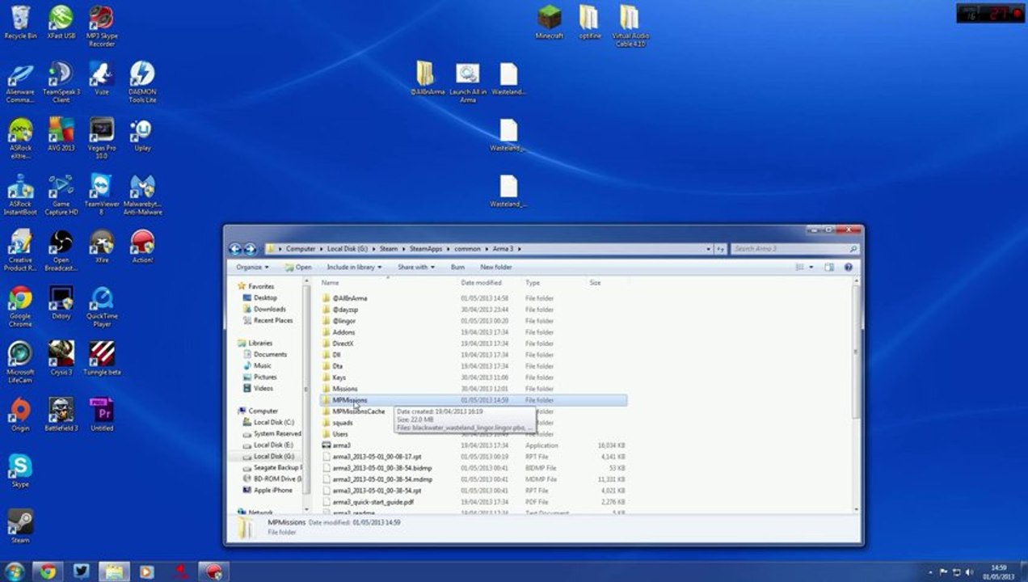
Task: Open the Explorer help icon
Action: pyautogui.click(x=849, y=267)
